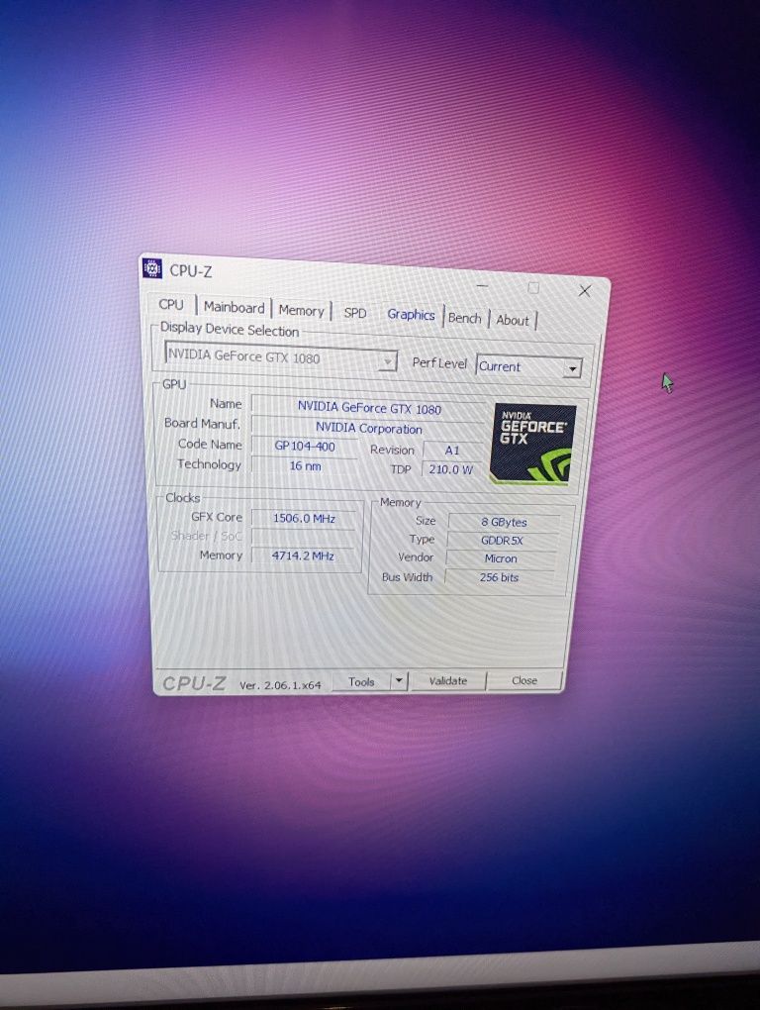
Task: Minimize the CPU-Z window
Action: 483,285
